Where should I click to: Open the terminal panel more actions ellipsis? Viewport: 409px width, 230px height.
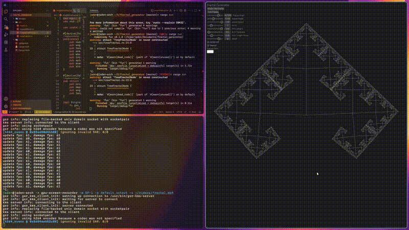(190, 11)
